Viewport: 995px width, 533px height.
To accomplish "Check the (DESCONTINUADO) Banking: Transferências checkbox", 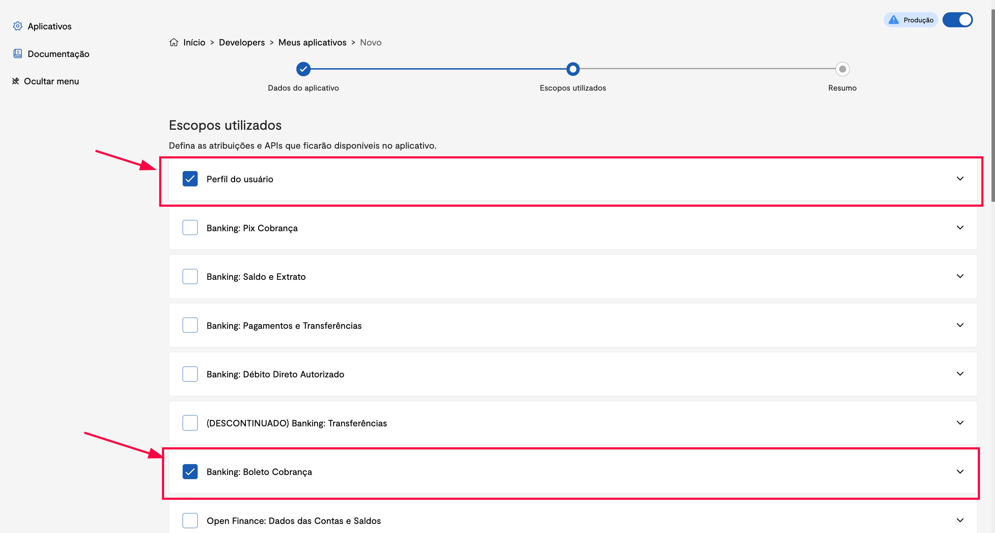I will [x=190, y=423].
